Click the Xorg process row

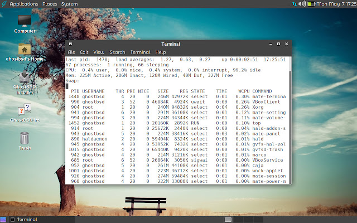176,107
